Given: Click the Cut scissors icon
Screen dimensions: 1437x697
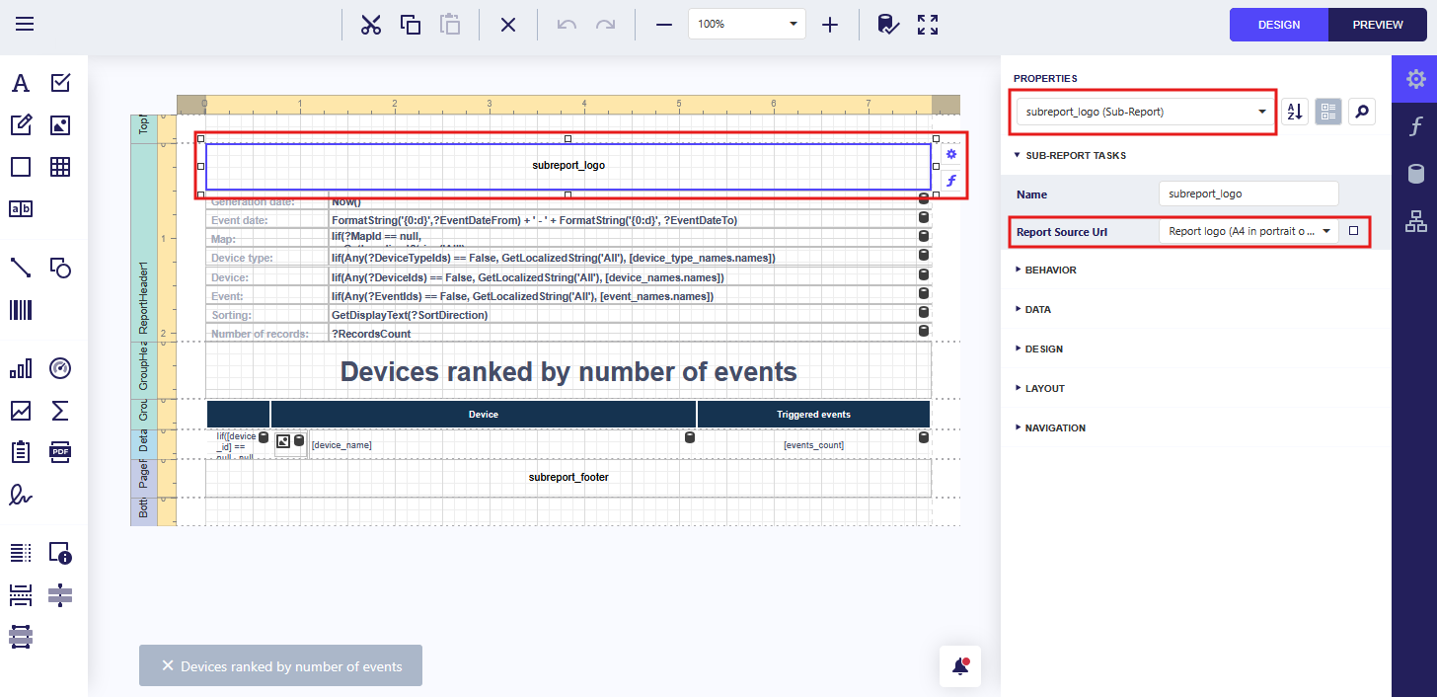Looking at the screenshot, I should tap(371, 25).
